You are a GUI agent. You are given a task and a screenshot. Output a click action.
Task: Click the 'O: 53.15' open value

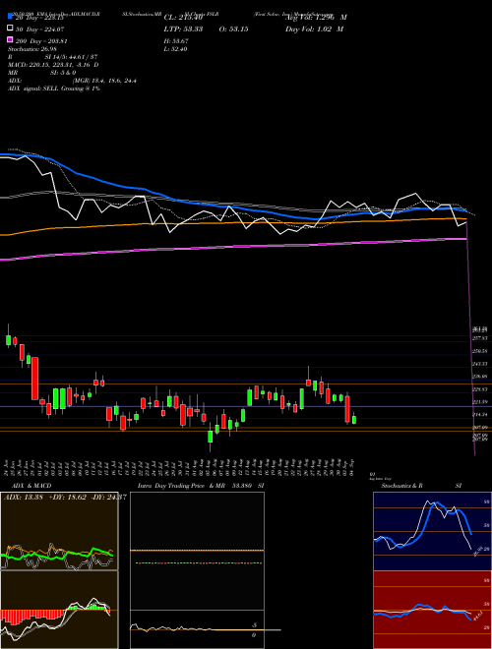point(232,29)
